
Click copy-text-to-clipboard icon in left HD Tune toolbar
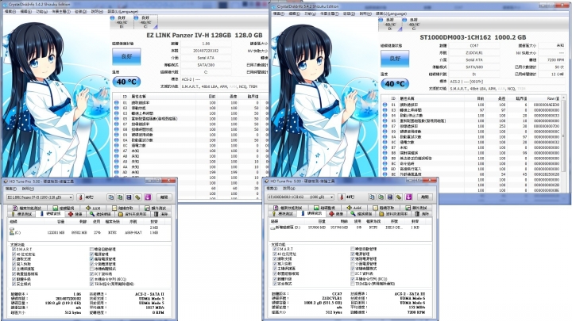[x=111, y=197]
